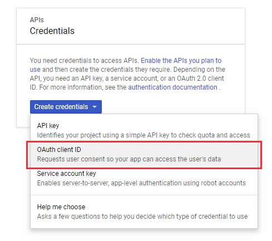Screen dimensions: 272x241
Task: Click the 'OAuth 2.0 client' text in paragraph
Action: pos(200,78)
